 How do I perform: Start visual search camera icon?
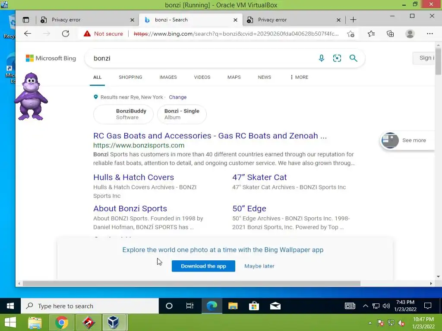click(x=337, y=58)
